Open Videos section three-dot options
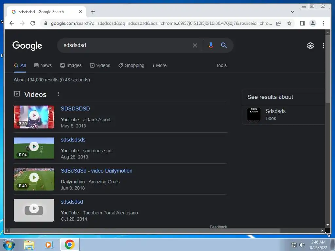335x251 pixels. point(58,94)
